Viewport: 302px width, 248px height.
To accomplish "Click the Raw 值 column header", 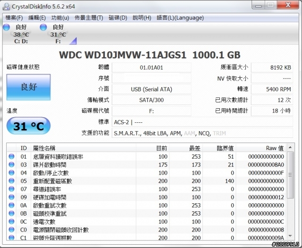I will click(x=261, y=148).
